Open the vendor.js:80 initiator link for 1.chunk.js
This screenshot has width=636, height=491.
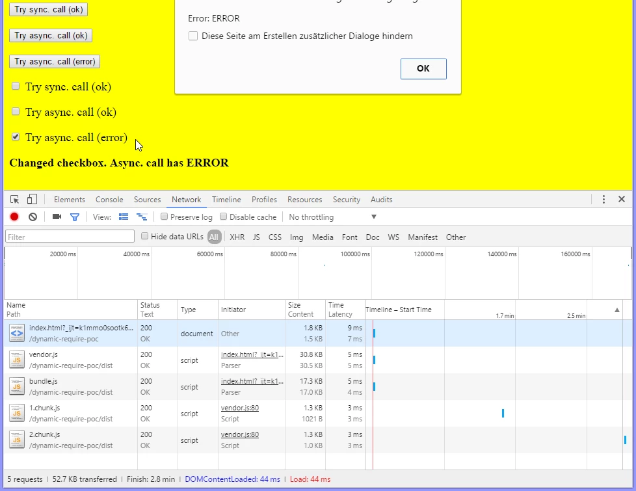click(x=239, y=408)
